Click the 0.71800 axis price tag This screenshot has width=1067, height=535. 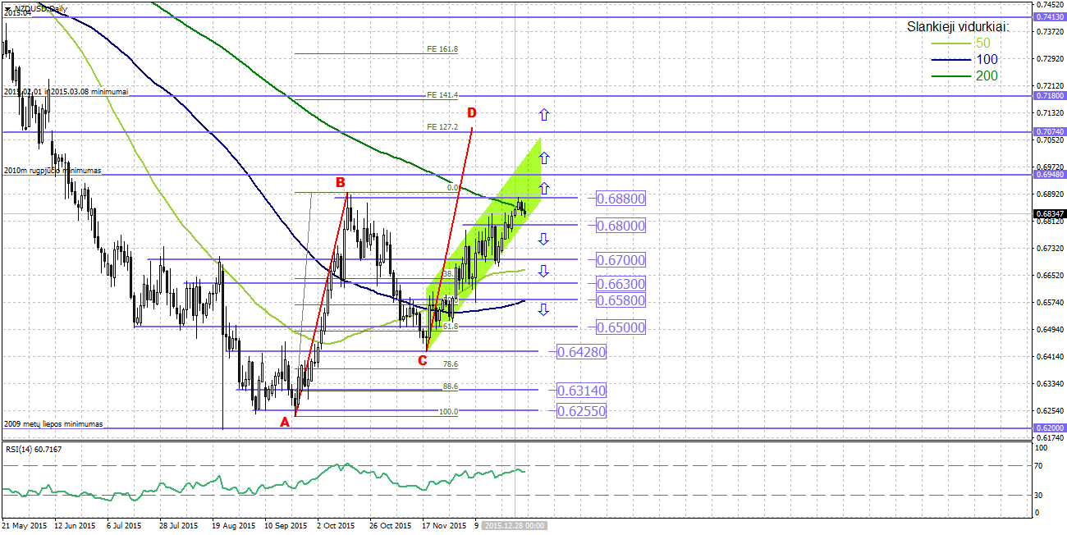(x=1049, y=96)
